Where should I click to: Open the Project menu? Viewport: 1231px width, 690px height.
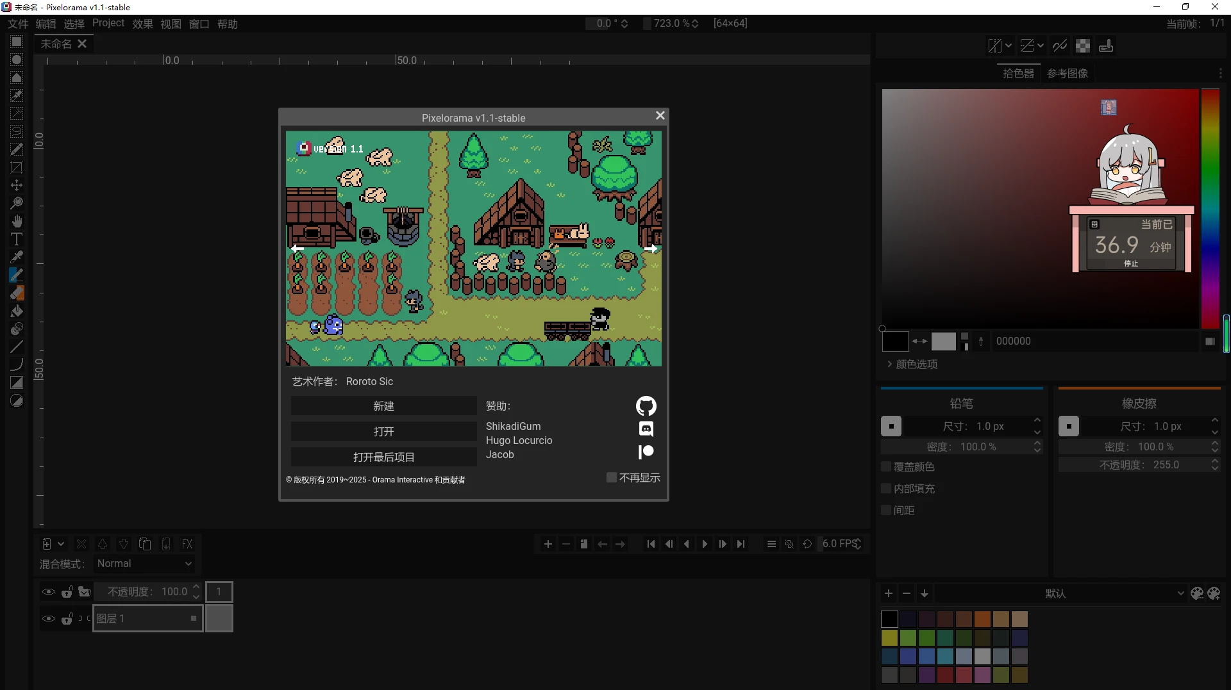[108, 23]
